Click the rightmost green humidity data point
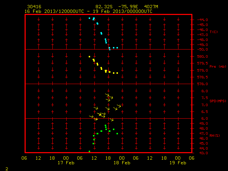Screen dimensions: 228x171 (117, 134)
